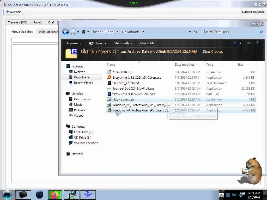Open VM0b0t KevinSite drive

(86, 143)
